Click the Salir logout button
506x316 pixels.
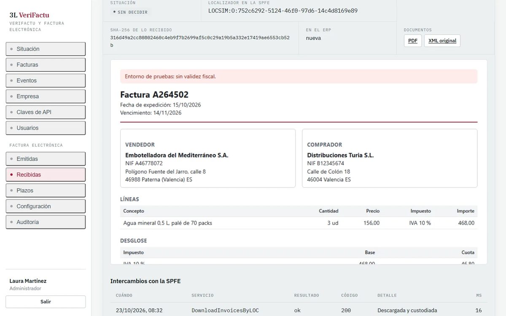pyautogui.click(x=46, y=302)
